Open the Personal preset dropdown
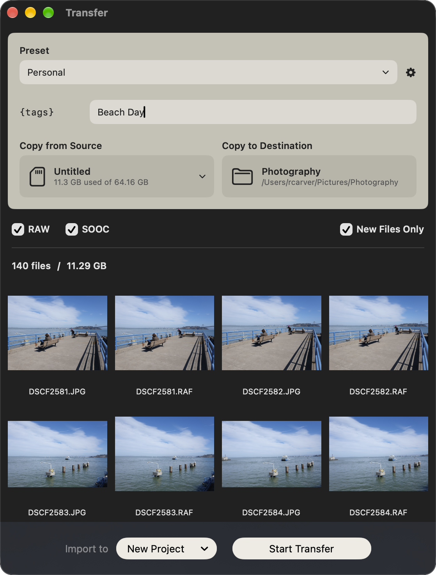This screenshot has height=575, width=436. click(x=208, y=72)
